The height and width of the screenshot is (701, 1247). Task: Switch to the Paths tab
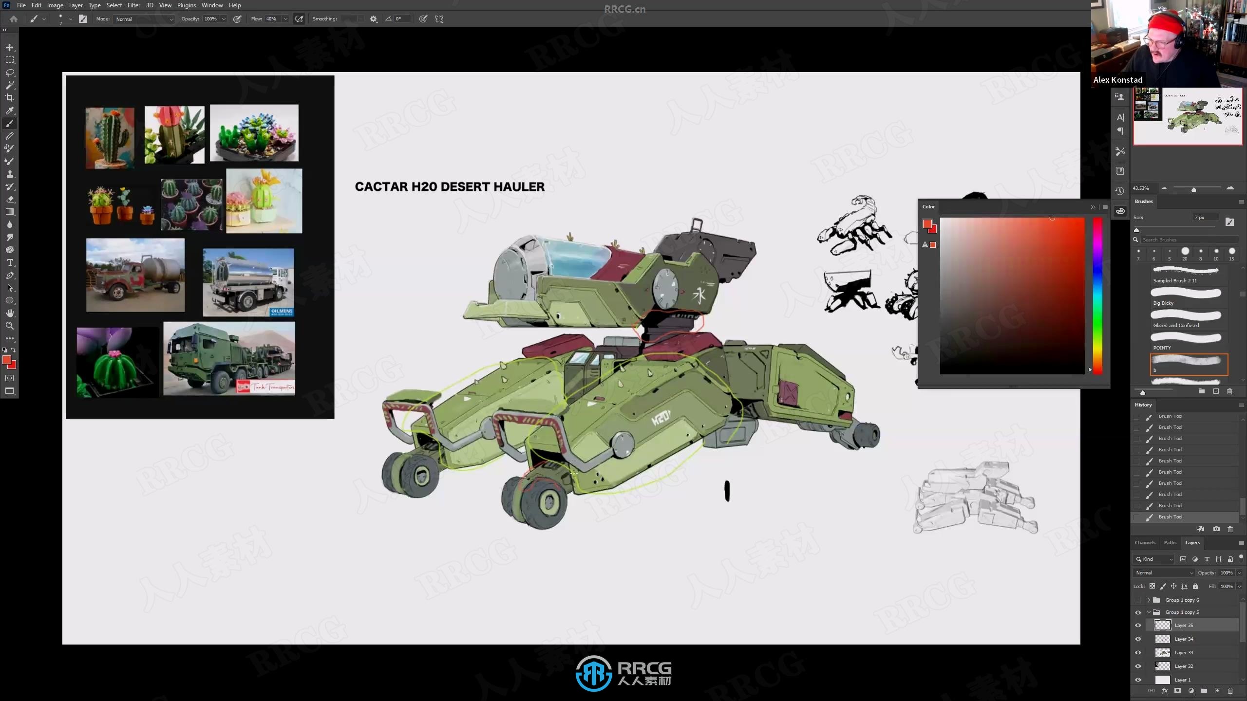(1170, 543)
